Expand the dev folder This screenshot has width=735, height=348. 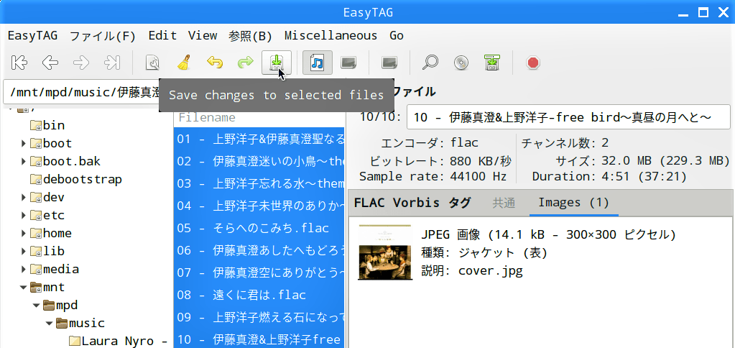pos(24,198)
